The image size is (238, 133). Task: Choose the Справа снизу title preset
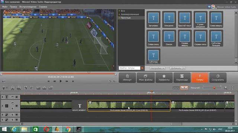(200, 38)
